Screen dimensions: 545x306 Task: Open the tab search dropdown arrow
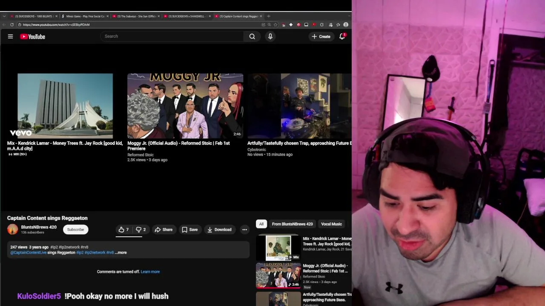pos(4,16)
